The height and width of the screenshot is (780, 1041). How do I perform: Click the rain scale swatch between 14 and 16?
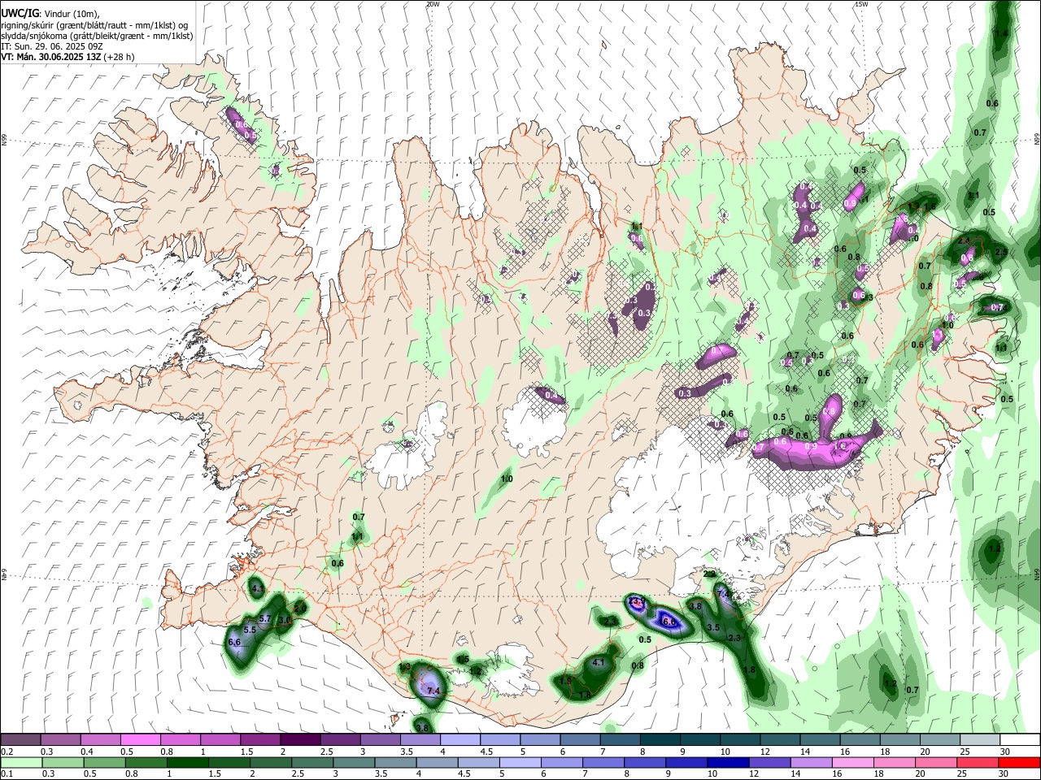pos(812,762)
